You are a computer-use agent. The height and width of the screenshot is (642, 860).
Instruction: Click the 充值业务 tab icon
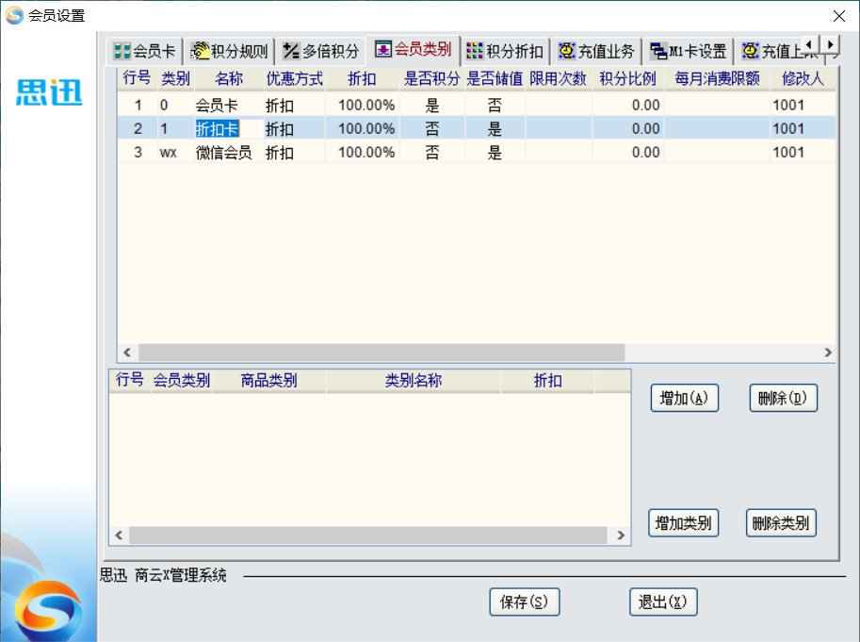pos(567,51)
